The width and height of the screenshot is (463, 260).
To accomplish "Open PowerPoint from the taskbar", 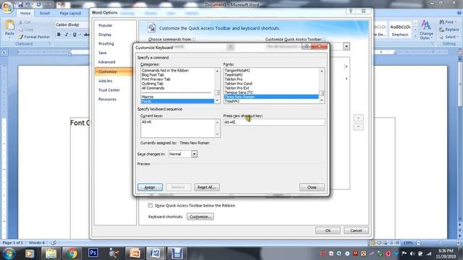I will click(135, 253).
